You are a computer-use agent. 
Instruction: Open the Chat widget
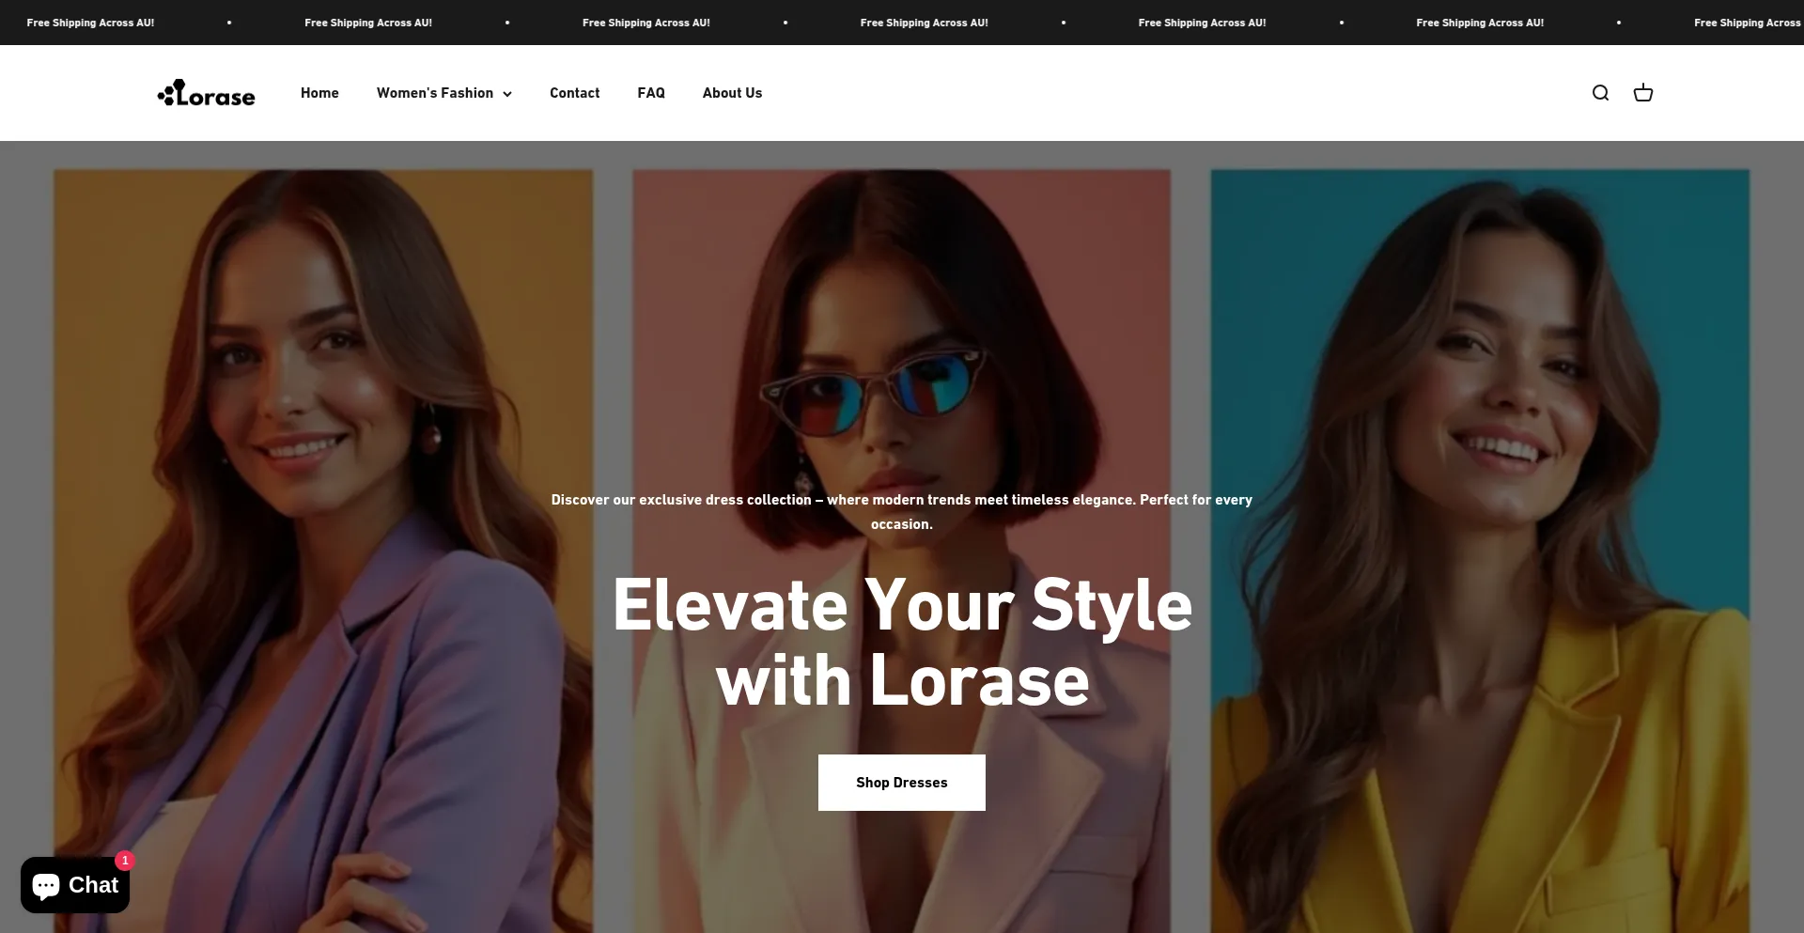pos(75,885)
